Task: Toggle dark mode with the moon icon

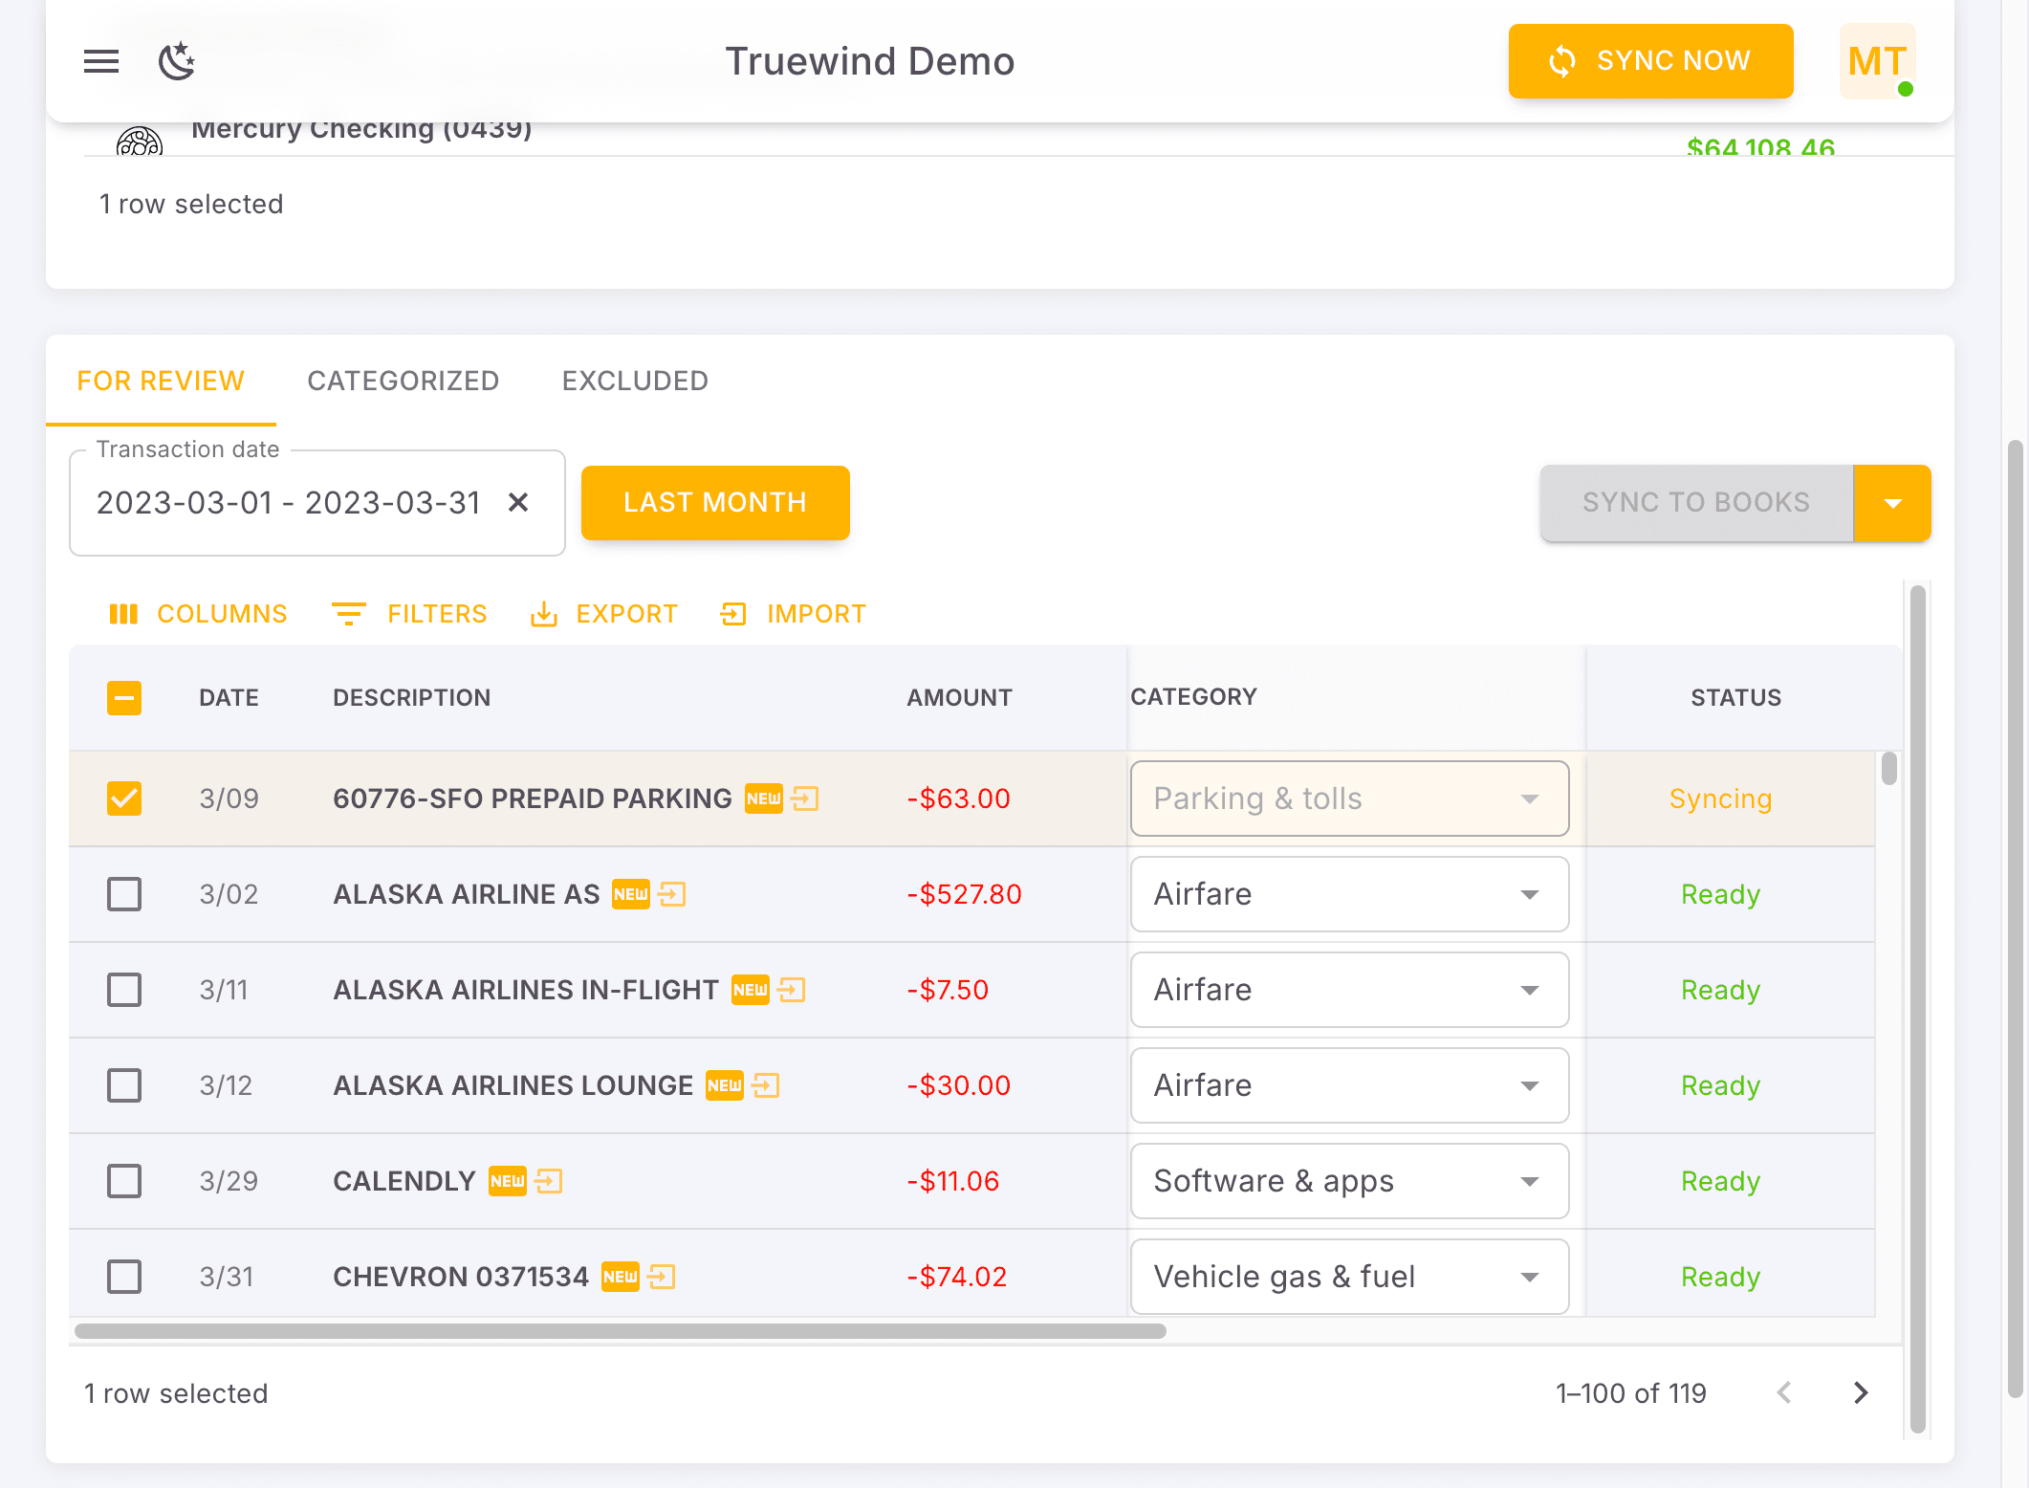Action: click(x=176, y=61)
